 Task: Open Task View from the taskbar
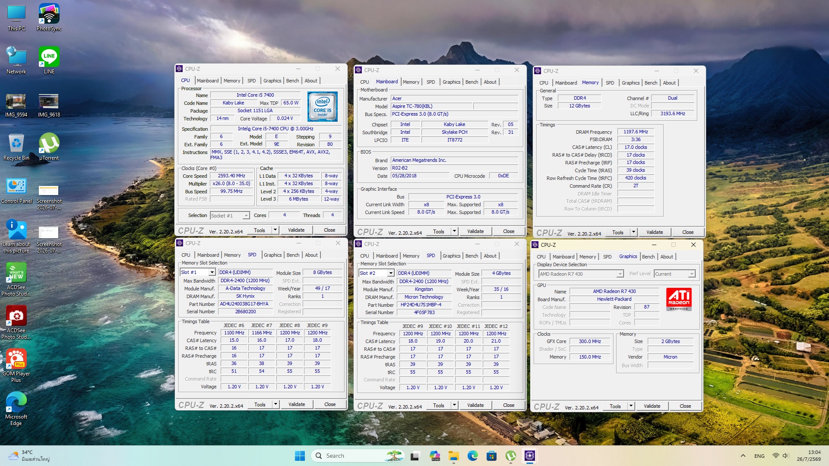coord(415,456)
